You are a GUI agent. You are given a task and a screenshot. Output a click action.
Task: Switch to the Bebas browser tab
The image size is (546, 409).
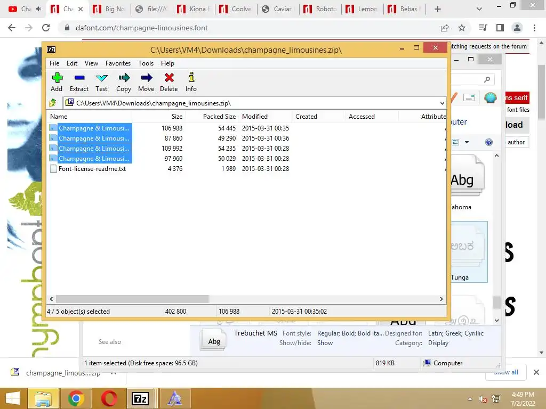coord(404,9)
